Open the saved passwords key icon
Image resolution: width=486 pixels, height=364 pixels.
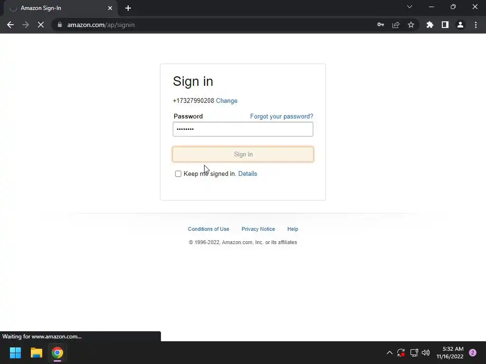pyautogui.click(x=381, y=25)
